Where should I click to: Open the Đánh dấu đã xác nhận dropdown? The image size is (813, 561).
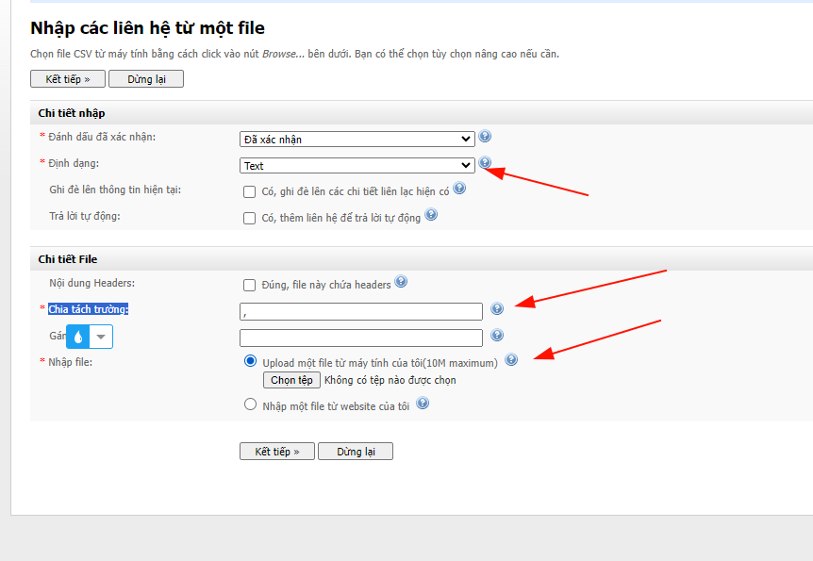pos(357,140)
